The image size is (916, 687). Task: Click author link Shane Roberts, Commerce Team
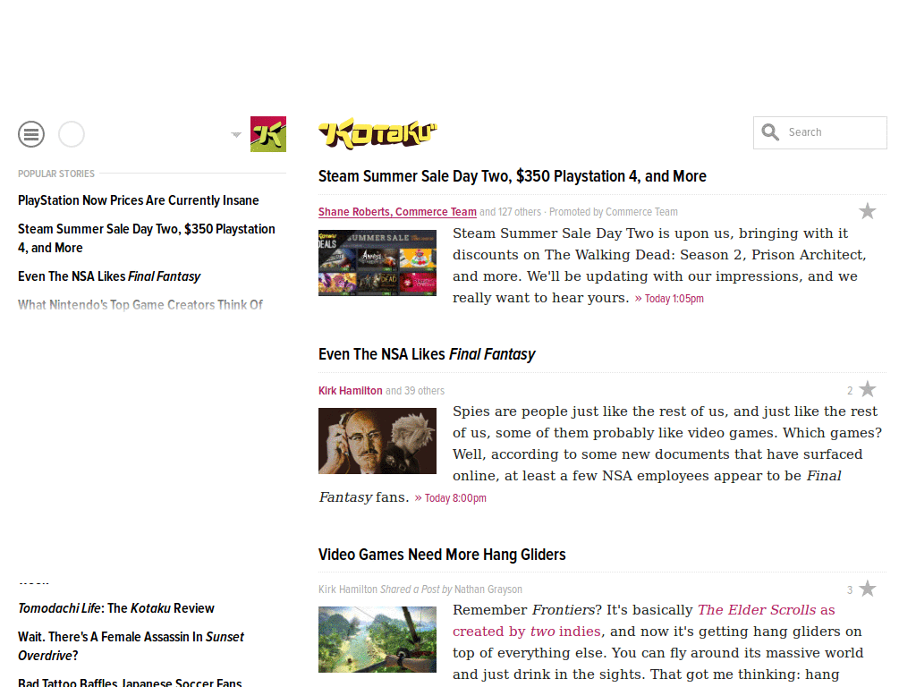(397, 211)
